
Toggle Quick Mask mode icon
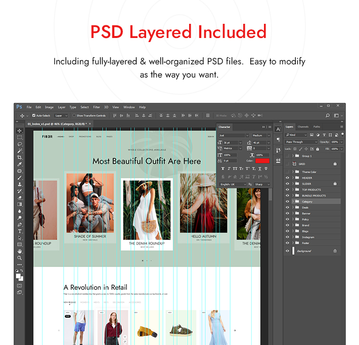pos(20,286)
